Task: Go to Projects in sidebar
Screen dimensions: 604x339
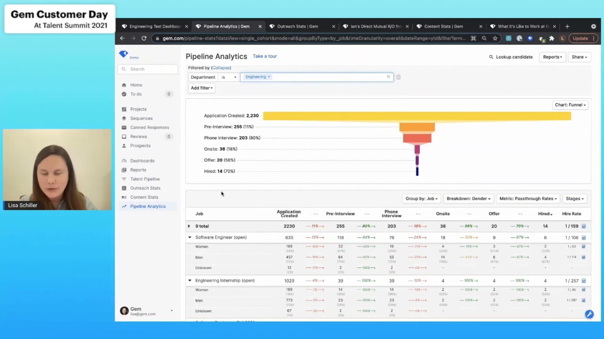Action: [x=138, y=109]
